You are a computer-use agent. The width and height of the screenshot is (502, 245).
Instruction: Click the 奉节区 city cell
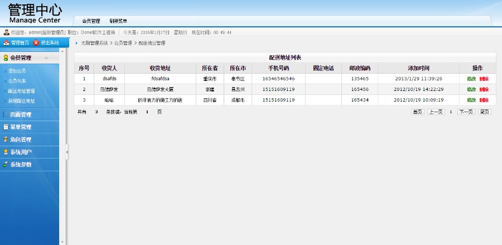(238, 79)
